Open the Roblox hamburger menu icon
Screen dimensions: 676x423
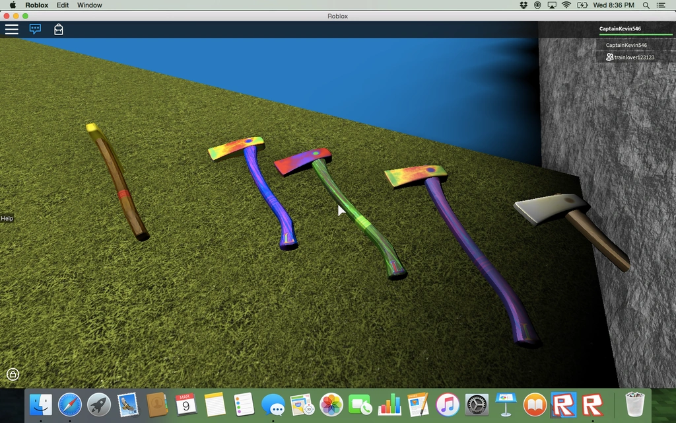point(12,29)
